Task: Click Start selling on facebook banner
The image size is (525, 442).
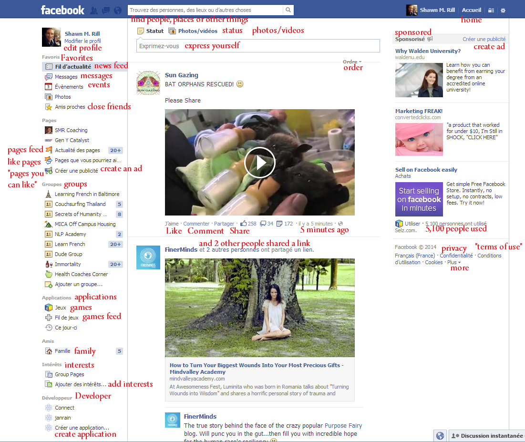Action: pyautogui.click(x=419, y=199)
